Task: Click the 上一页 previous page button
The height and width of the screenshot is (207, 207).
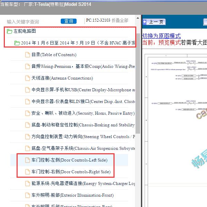Action: (154, 22)
